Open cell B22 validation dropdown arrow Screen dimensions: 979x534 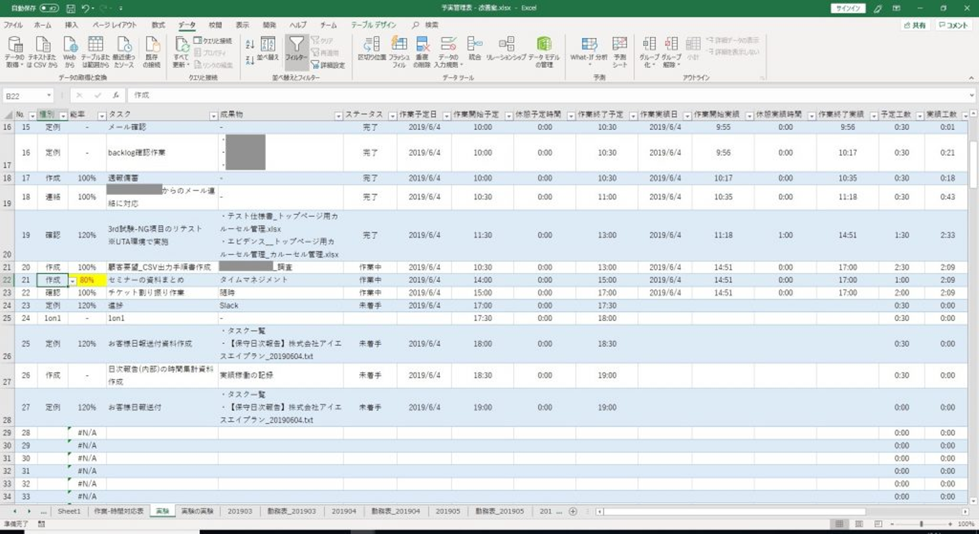pos(72,280)
